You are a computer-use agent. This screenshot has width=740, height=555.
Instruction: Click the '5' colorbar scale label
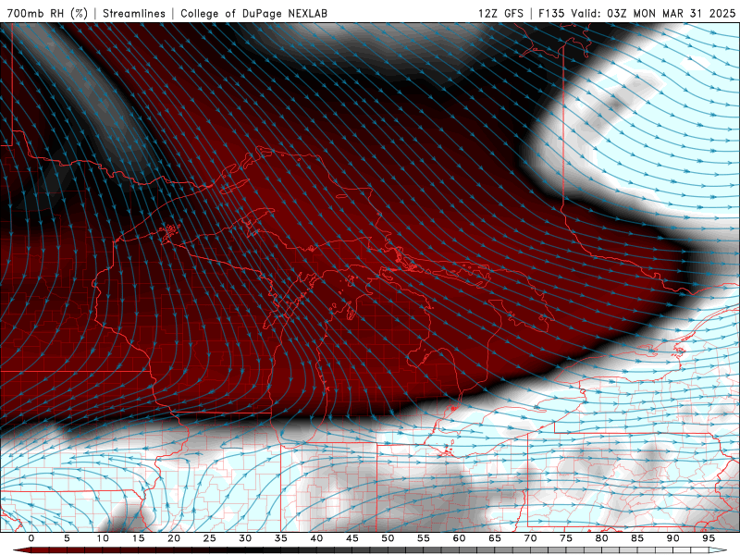[67, 538]
